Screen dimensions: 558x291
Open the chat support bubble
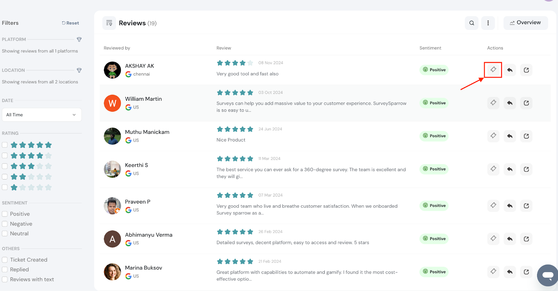548,275
